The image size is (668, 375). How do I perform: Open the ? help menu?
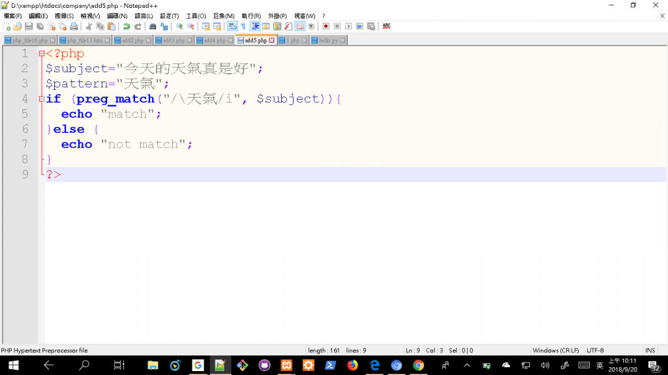click(x=324, y=16)
